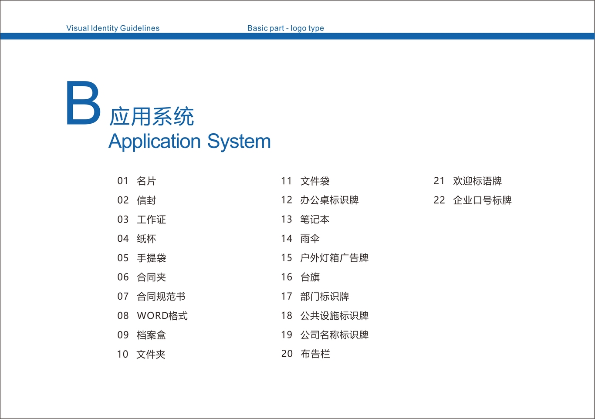This screenshot has width=595, height=419.
Task: Select item 20 布告栏
Action: (305, 354)
